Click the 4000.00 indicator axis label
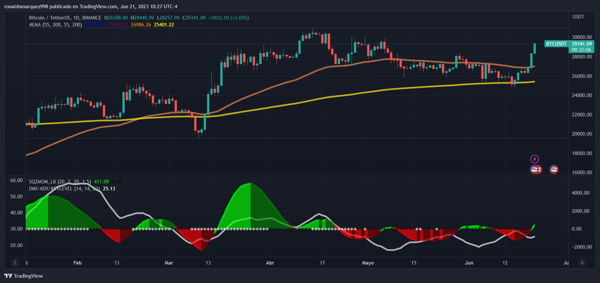600x283 pixels. (x=580, y=193)
